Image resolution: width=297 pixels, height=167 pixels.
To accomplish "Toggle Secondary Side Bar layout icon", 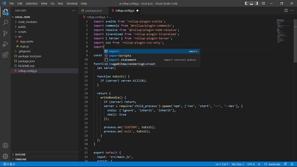I will point(256,3).
